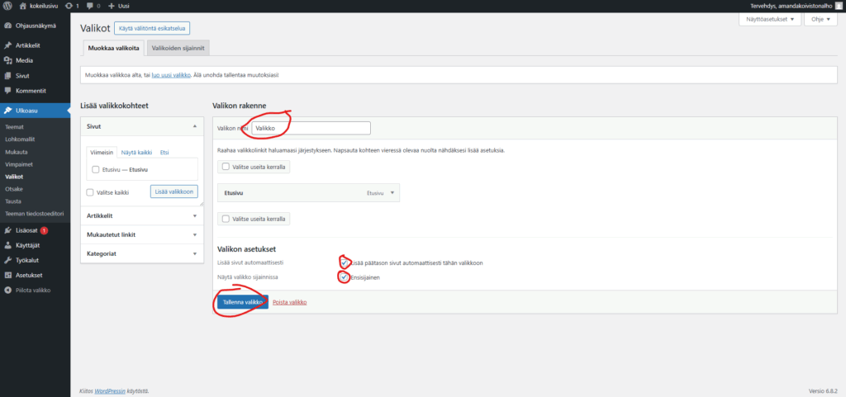Click Lisää valikkoon button
The image size is (846, 397).
coord(174,191)
